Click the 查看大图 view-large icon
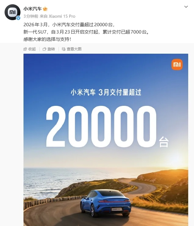The image size is (194, 226). pyautogui.click(x=63, y=49)
